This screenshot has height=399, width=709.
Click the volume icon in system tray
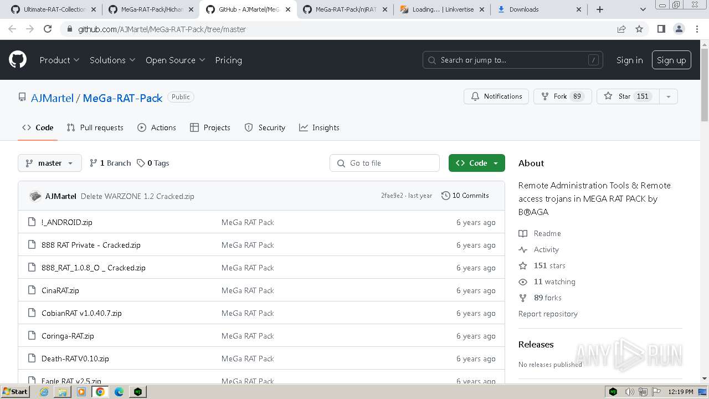coord(630,392)
